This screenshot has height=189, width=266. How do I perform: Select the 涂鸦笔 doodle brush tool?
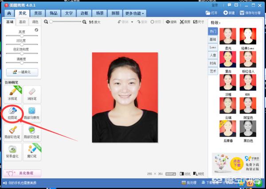[x=13, y=94]
